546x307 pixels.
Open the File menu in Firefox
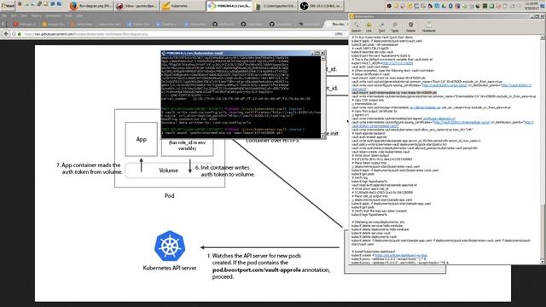[4, 15]
